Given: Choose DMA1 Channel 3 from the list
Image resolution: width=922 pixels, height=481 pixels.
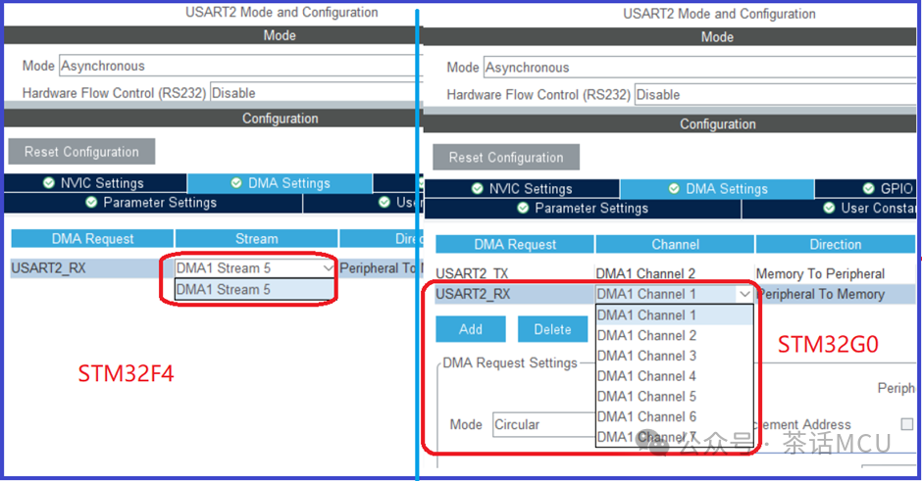Looking at the screenshot, I should point(675,356).
